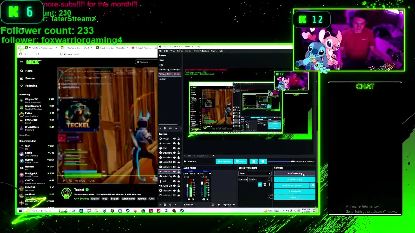Screen dimensions: 415x233
Task: Select the BRB scene
Action: tap(161, 65)
